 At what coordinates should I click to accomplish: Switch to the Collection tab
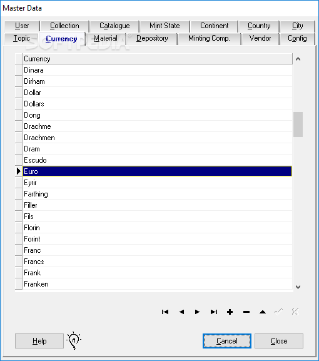pos(64,26)
